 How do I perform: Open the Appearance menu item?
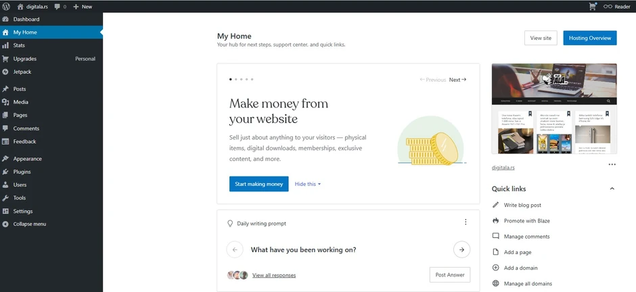[x=27, y=159]
